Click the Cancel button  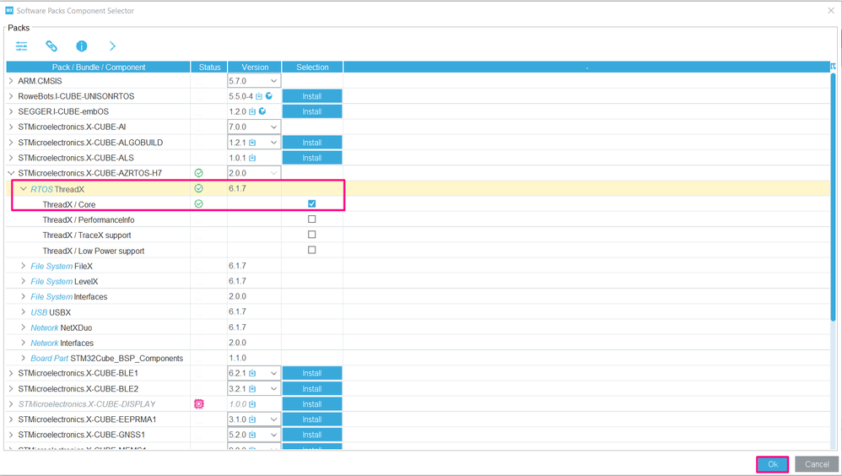point(817,464)
